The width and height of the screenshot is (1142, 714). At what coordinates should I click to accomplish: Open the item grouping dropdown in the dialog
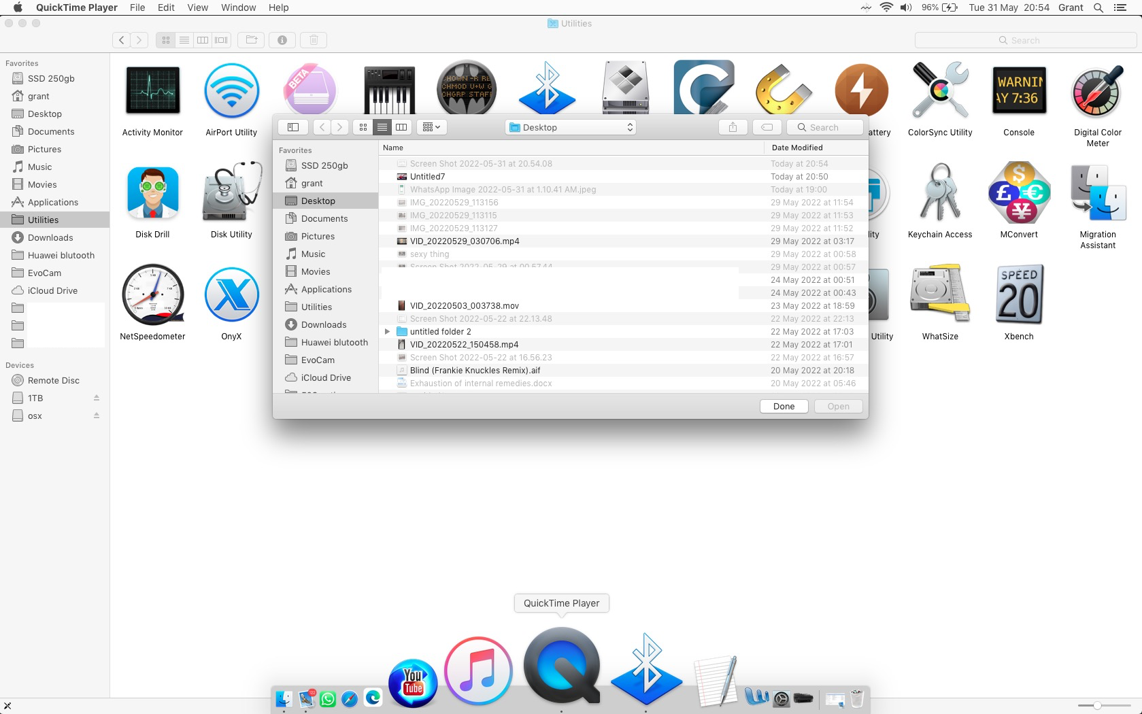coord(431,127)
